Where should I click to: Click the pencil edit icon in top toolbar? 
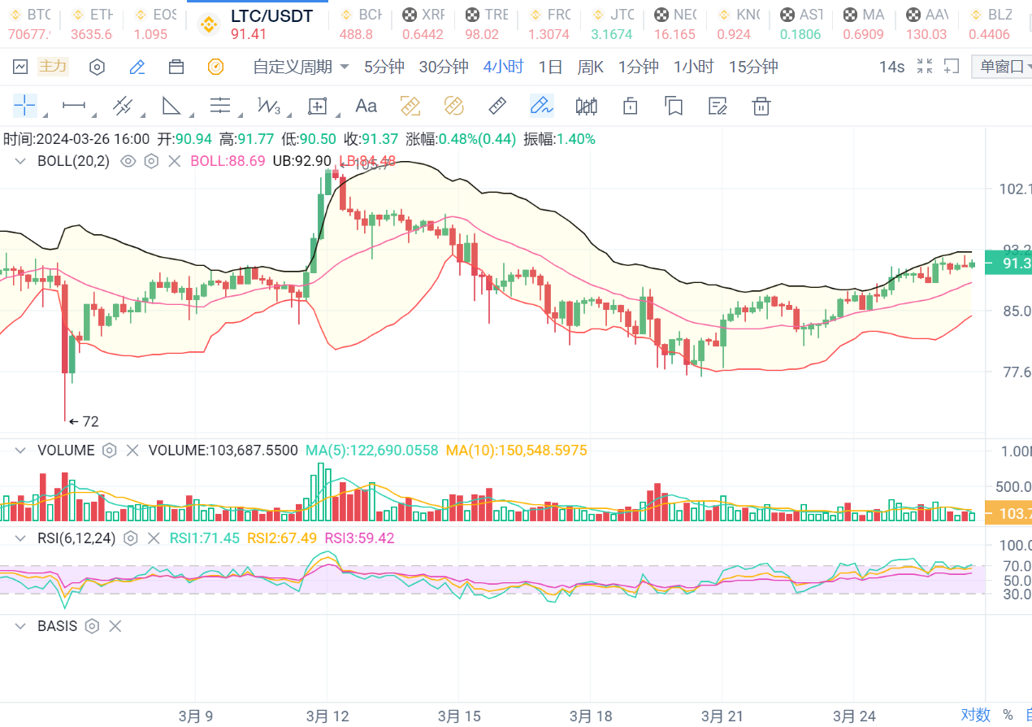pos(137,67)
